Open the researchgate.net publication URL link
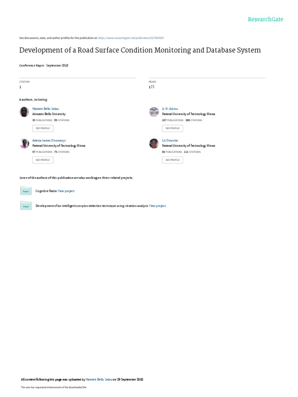The image size is (298, 397). coord(131,38)
